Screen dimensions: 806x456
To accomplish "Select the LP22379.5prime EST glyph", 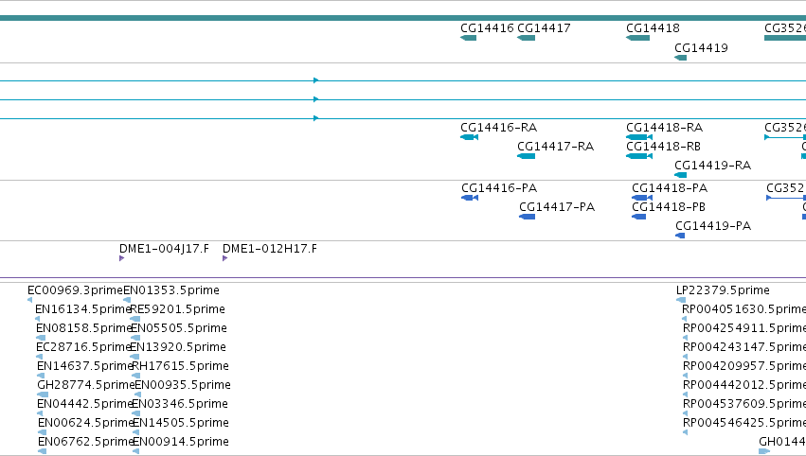I will pos(681,300).
